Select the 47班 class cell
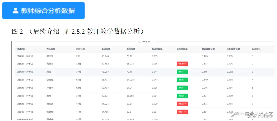 click(x=79, y=112)
